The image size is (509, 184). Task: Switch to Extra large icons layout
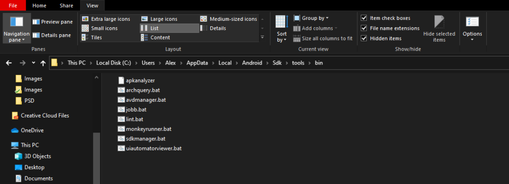pyautogui.click(x=106, y=19)
